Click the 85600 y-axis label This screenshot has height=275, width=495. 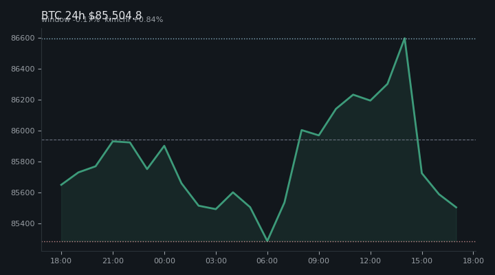tap(23, 192)
